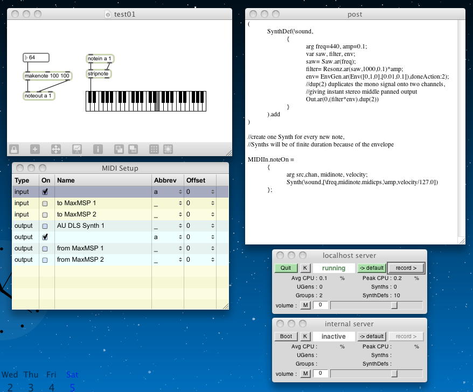
Task: Click the inactive status on internal server
Action: pyautogui.click(x=333, y=337)
